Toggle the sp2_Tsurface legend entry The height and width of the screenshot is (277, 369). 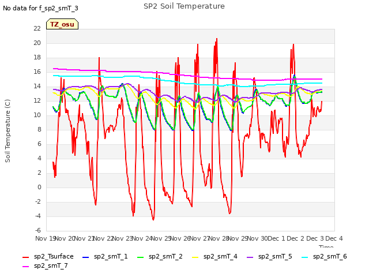click(x=48, y=256)
